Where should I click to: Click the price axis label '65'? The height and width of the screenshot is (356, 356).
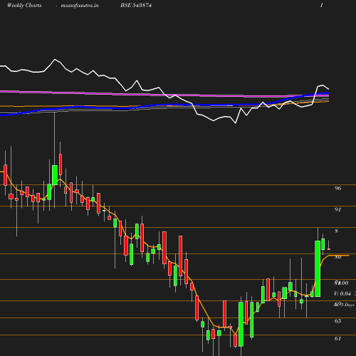(x=337, y=321)
